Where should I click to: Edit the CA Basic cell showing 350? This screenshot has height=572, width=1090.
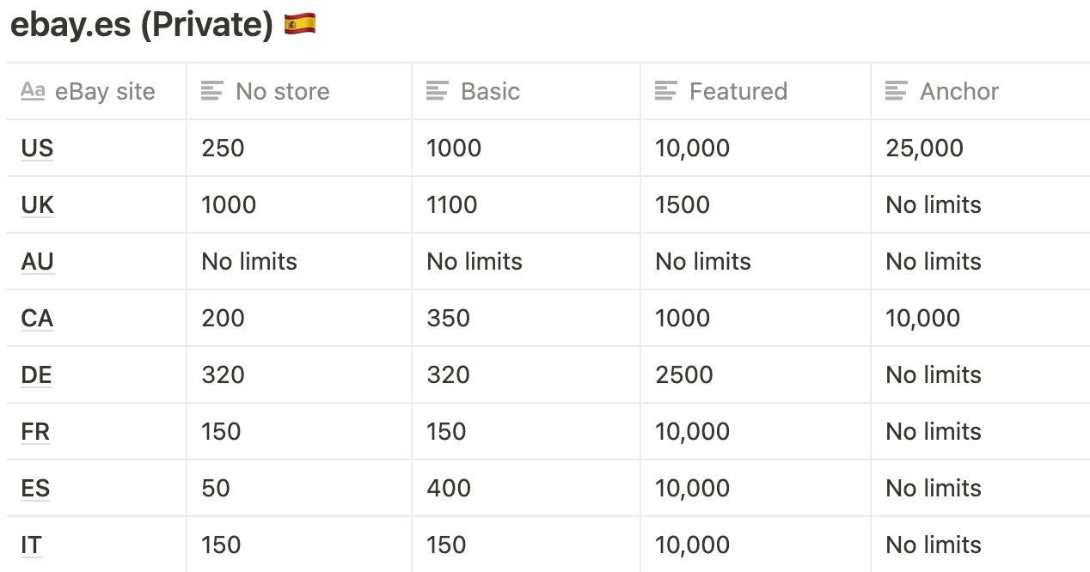[526, 318]
